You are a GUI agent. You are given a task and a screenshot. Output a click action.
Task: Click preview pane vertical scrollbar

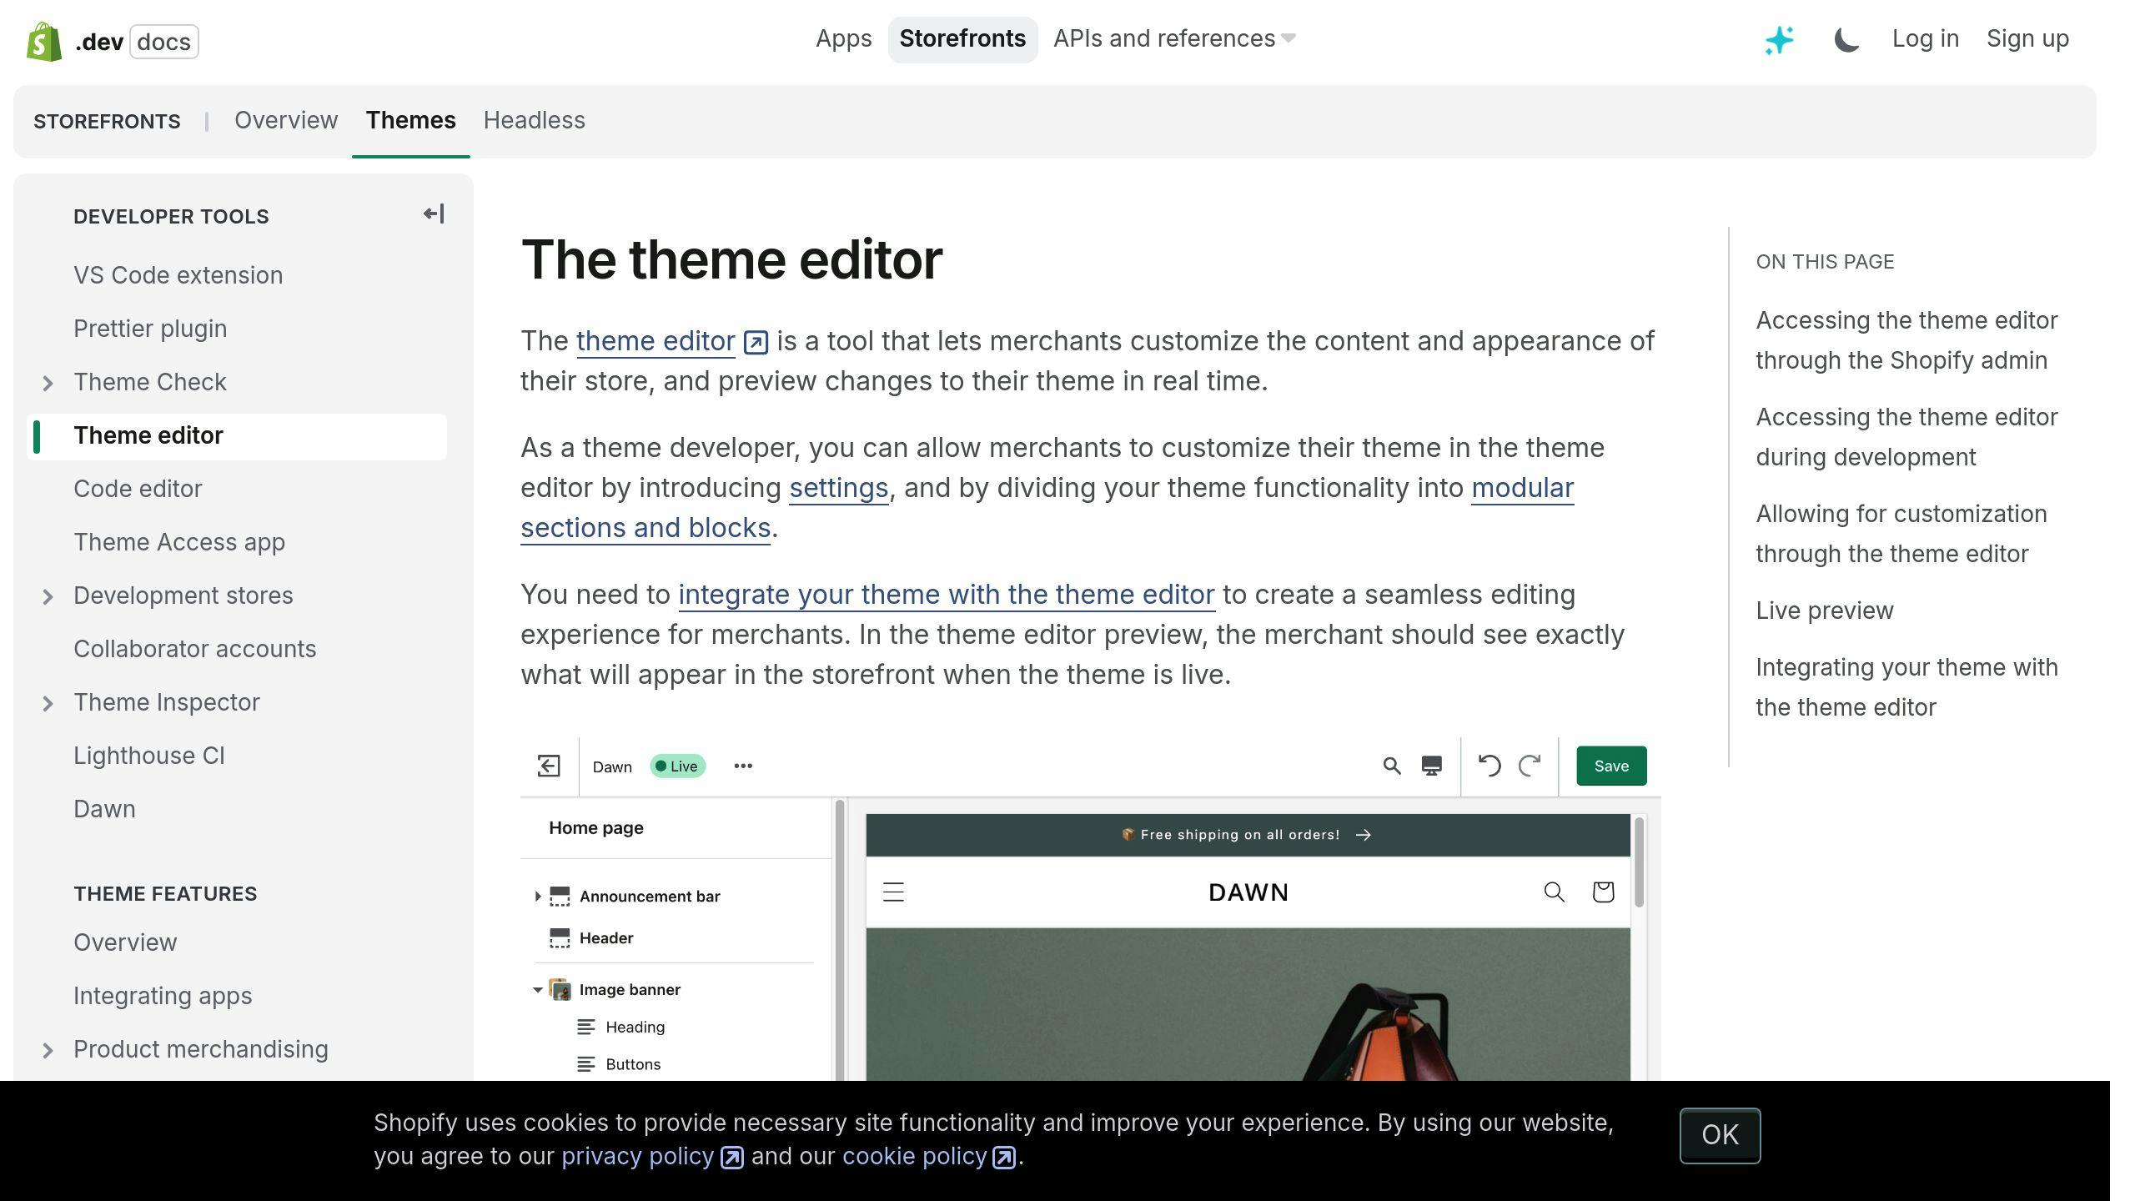pyautogui.click(x=1639, y=862)
